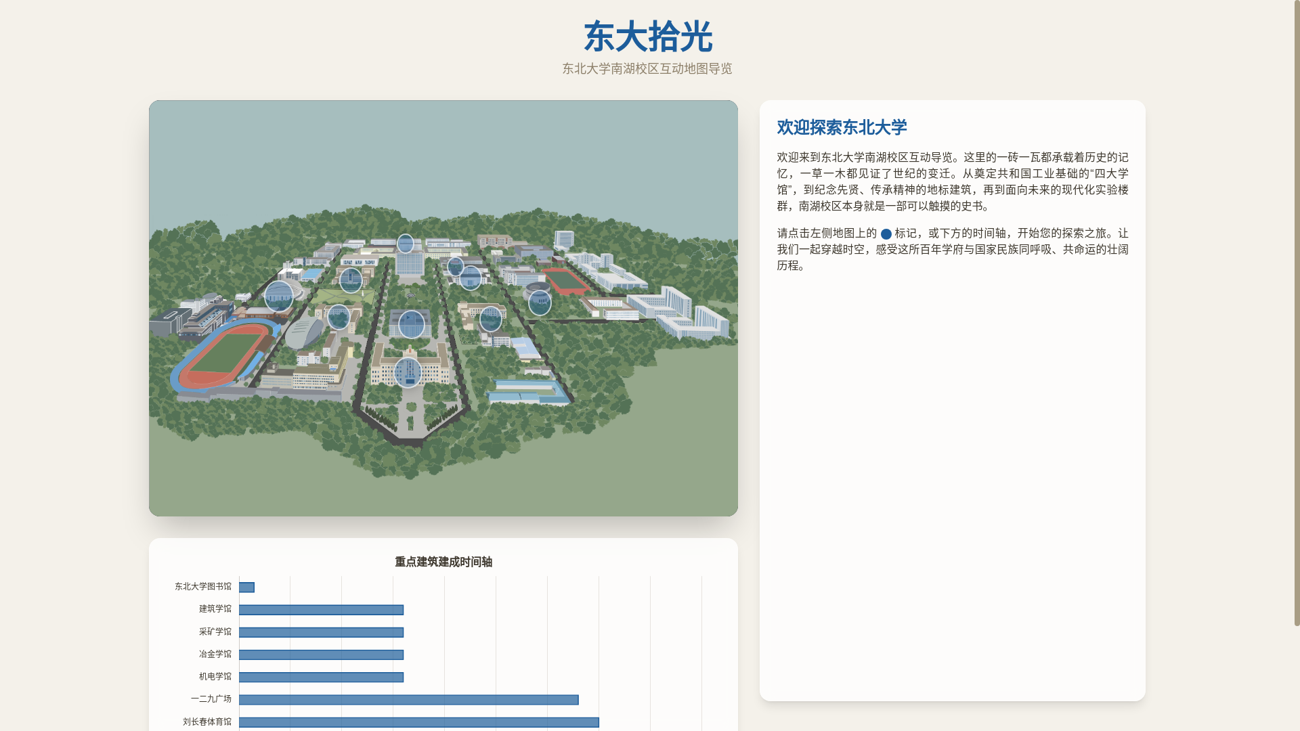The width and height of the screenshot is (1300, 731).
Task: Select the marker beside the round gray building
Action: click(540, 303)
